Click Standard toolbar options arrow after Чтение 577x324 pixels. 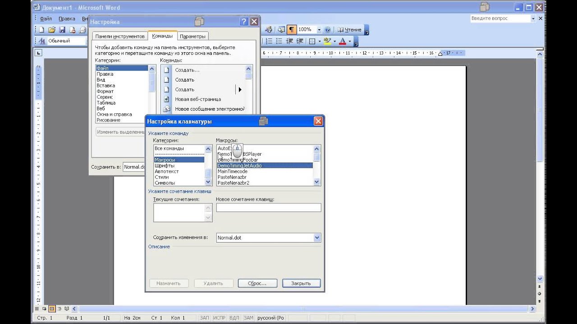[367, 31]
